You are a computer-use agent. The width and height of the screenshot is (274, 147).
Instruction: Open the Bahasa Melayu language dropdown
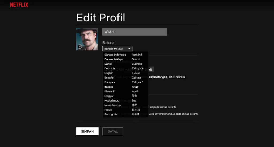pos(117,49)
